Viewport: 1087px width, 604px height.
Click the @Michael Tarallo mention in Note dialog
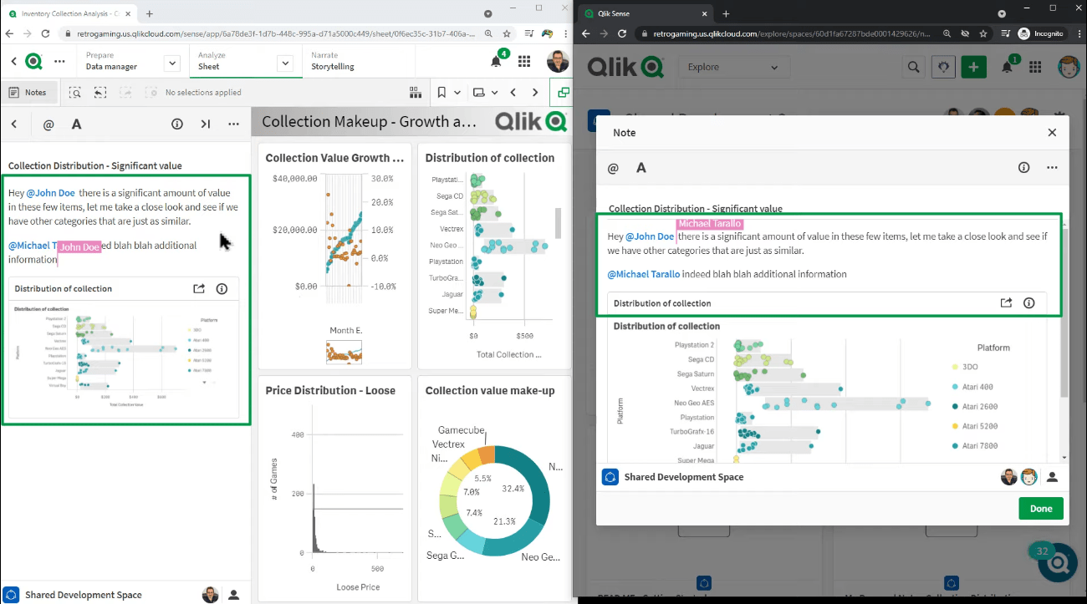tap(643, 274)
